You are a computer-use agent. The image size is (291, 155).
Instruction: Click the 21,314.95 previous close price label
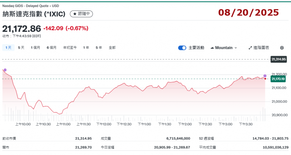point(279,59)
